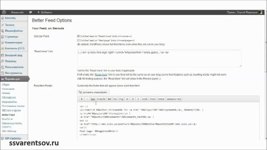This screenshot has width=267, height=150.
Task: Click the plus "Добавить" item in the admin bar
Action: click(x=45, y=12)
